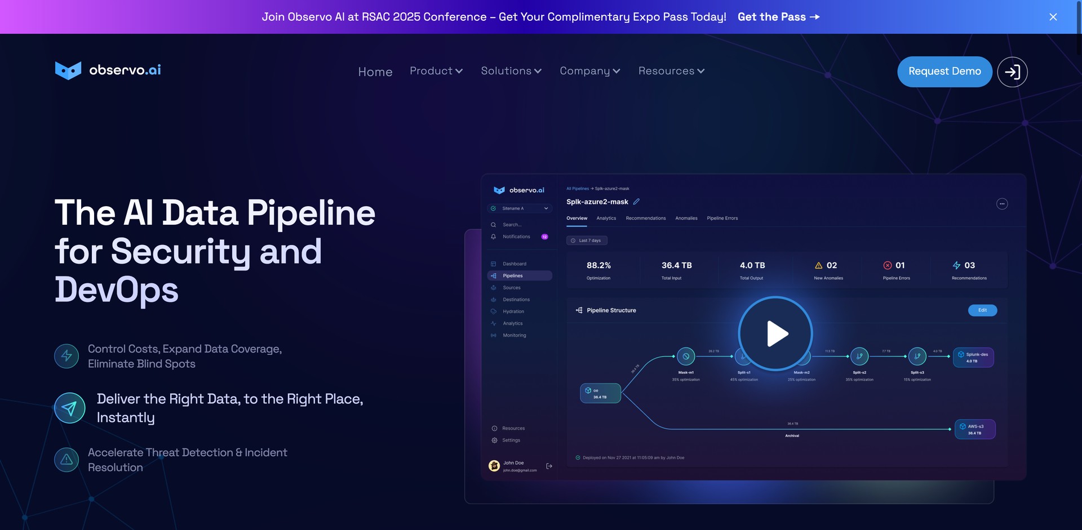1082x530 pixels.
Task: Click the Edit button in Pipeline Structure
Action: tap(982, 310)
